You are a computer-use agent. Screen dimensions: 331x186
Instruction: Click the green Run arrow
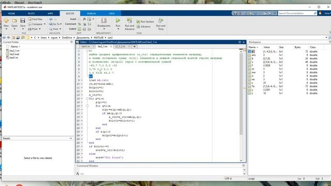tap(118, 21)
